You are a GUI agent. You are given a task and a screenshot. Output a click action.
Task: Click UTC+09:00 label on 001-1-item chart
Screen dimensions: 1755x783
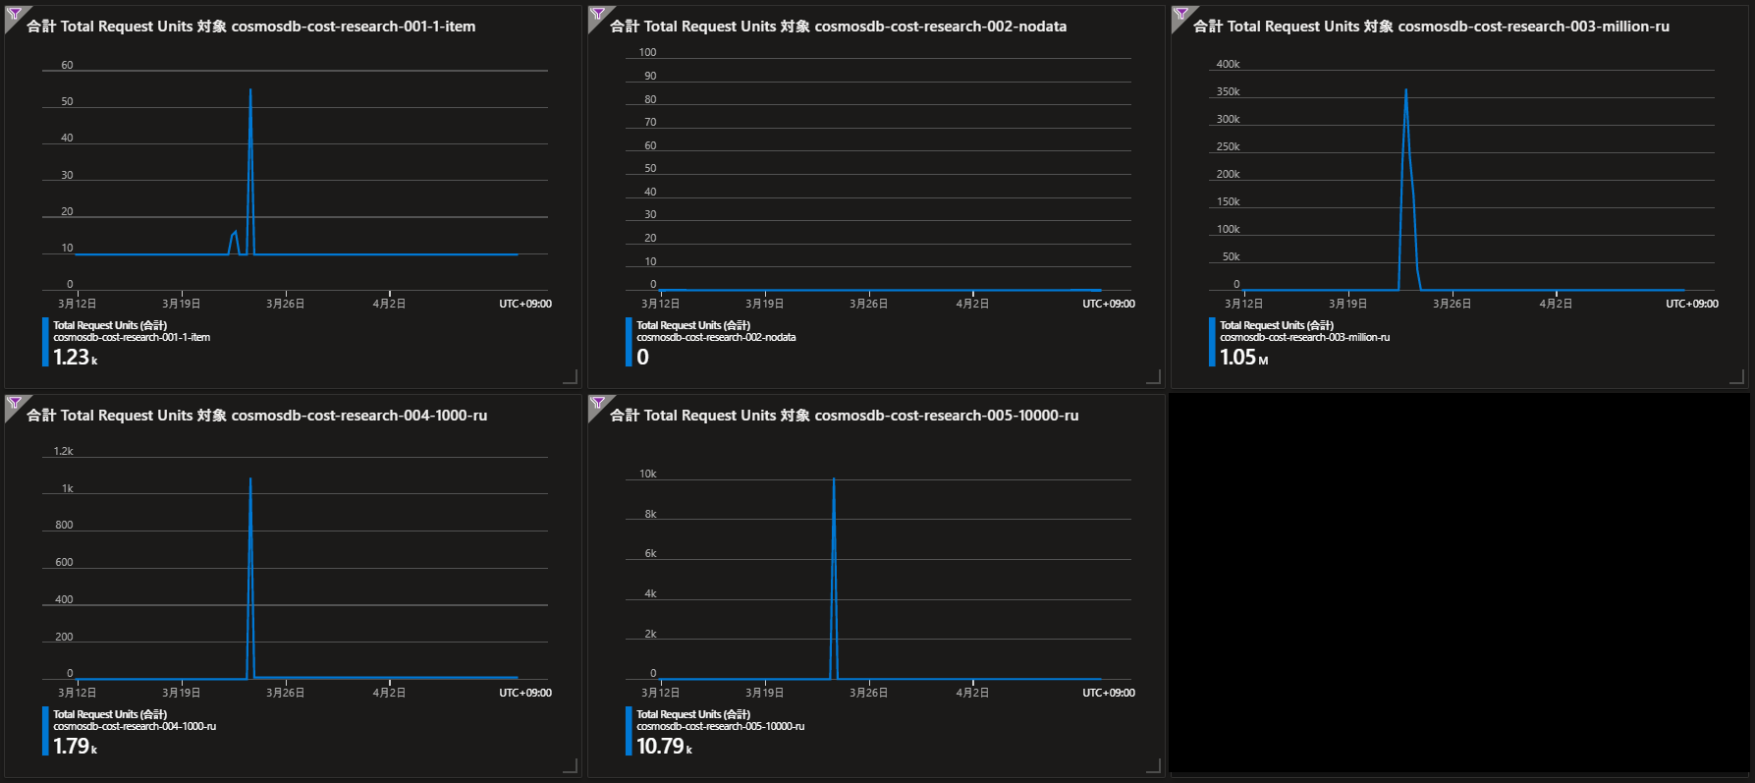(x=525, y=305)
